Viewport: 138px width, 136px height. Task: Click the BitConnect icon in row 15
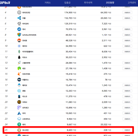point(19,74)
